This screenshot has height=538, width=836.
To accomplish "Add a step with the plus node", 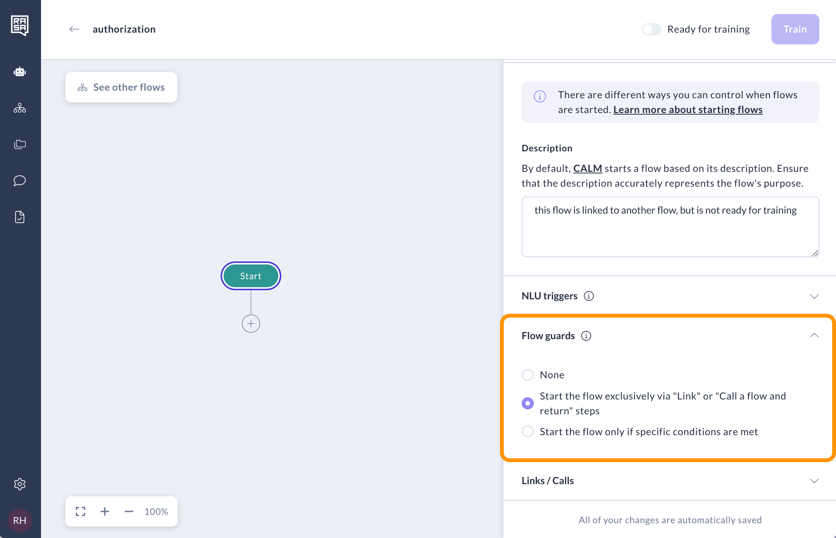I will coord(251,324).
